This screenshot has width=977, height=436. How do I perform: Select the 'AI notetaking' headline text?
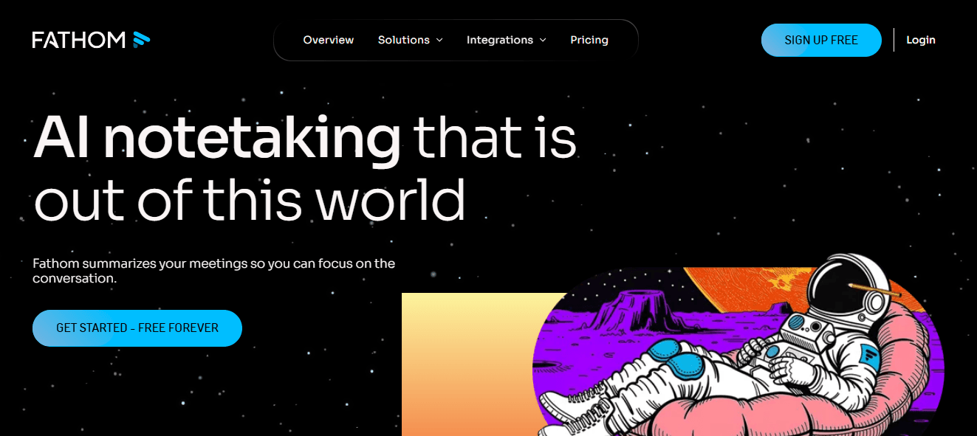[x=217, y=137]
